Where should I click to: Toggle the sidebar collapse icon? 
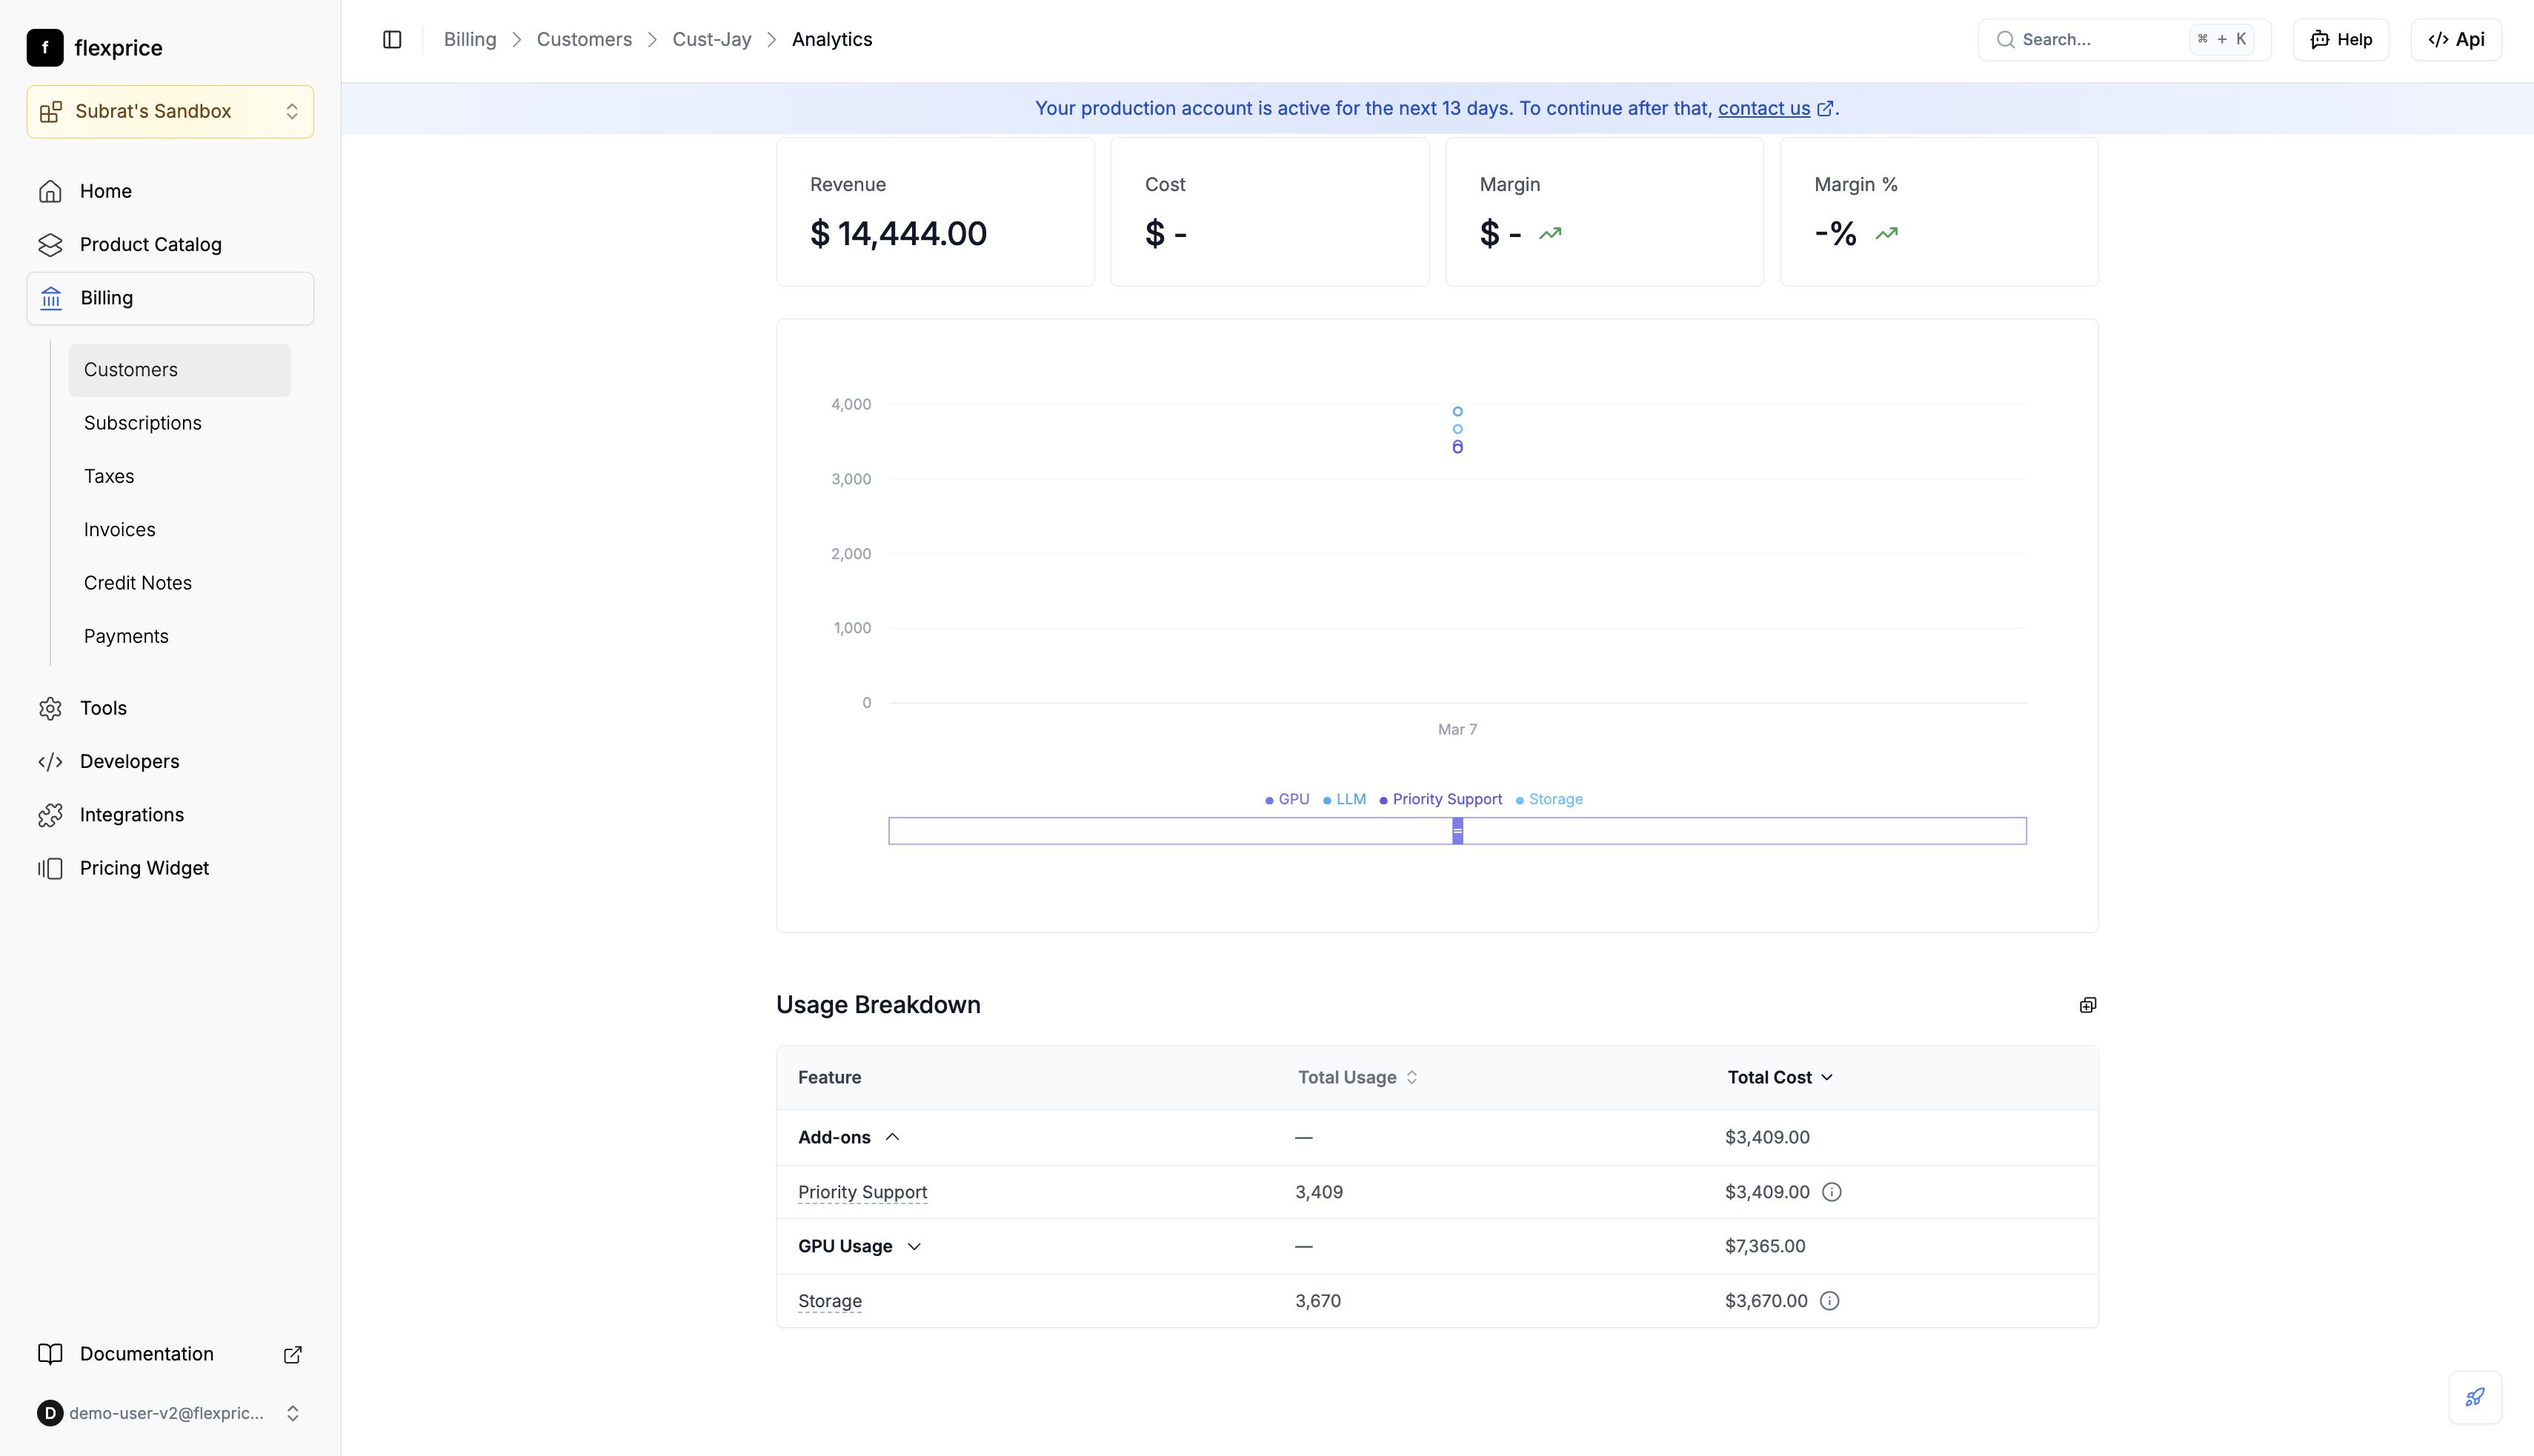pos(392,39)
